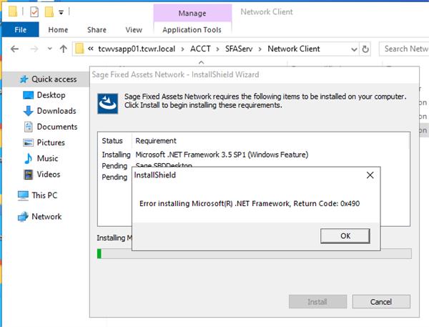Click the greyed-out Install button

coord(317,301)
